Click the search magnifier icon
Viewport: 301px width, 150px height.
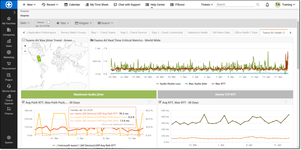[258, 5]
